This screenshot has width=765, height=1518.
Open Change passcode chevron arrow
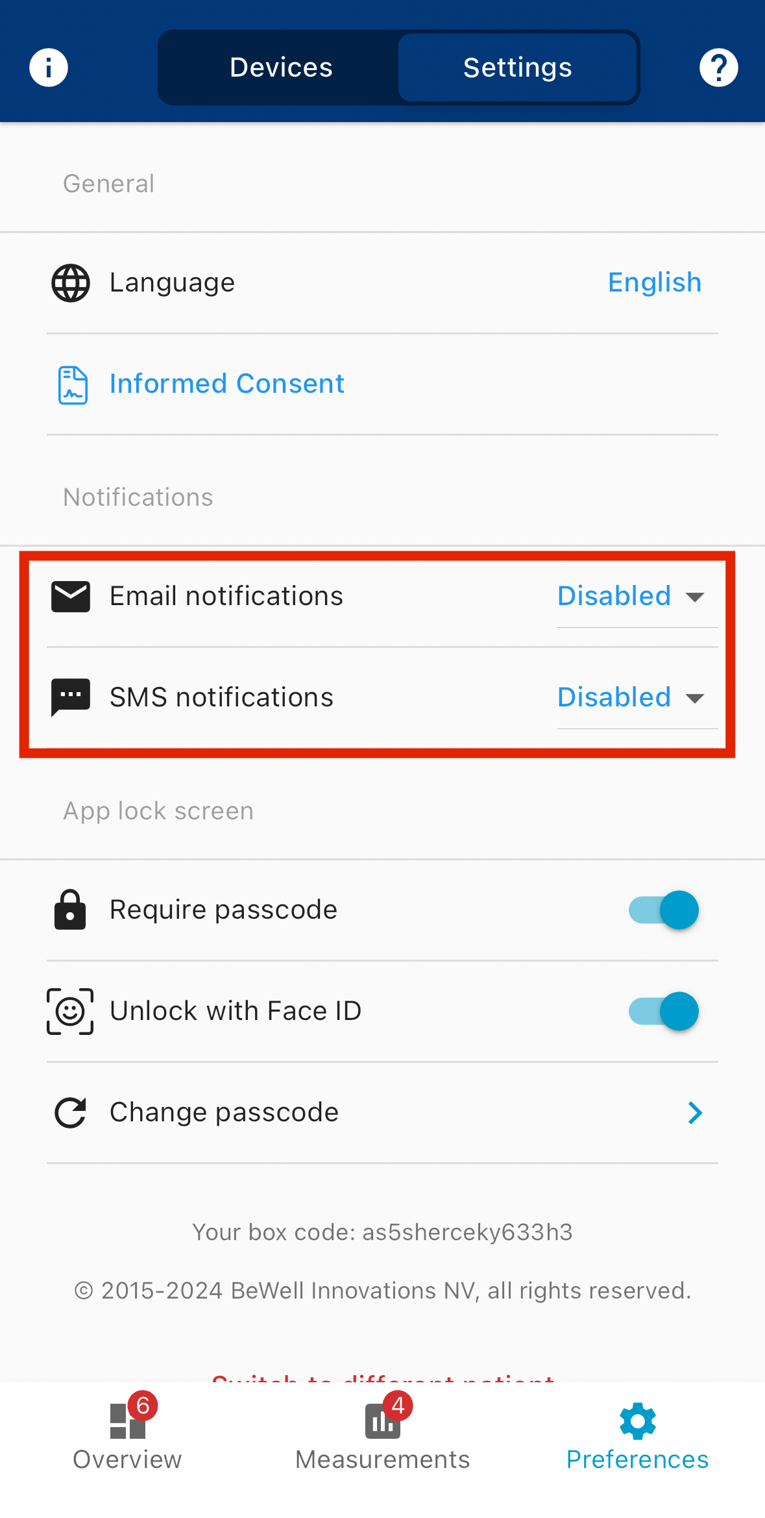695,1113
